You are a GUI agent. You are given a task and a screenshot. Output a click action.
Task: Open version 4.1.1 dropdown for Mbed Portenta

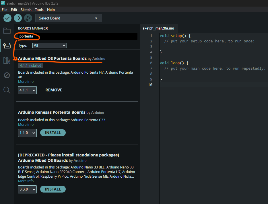(x=27, y=90)
